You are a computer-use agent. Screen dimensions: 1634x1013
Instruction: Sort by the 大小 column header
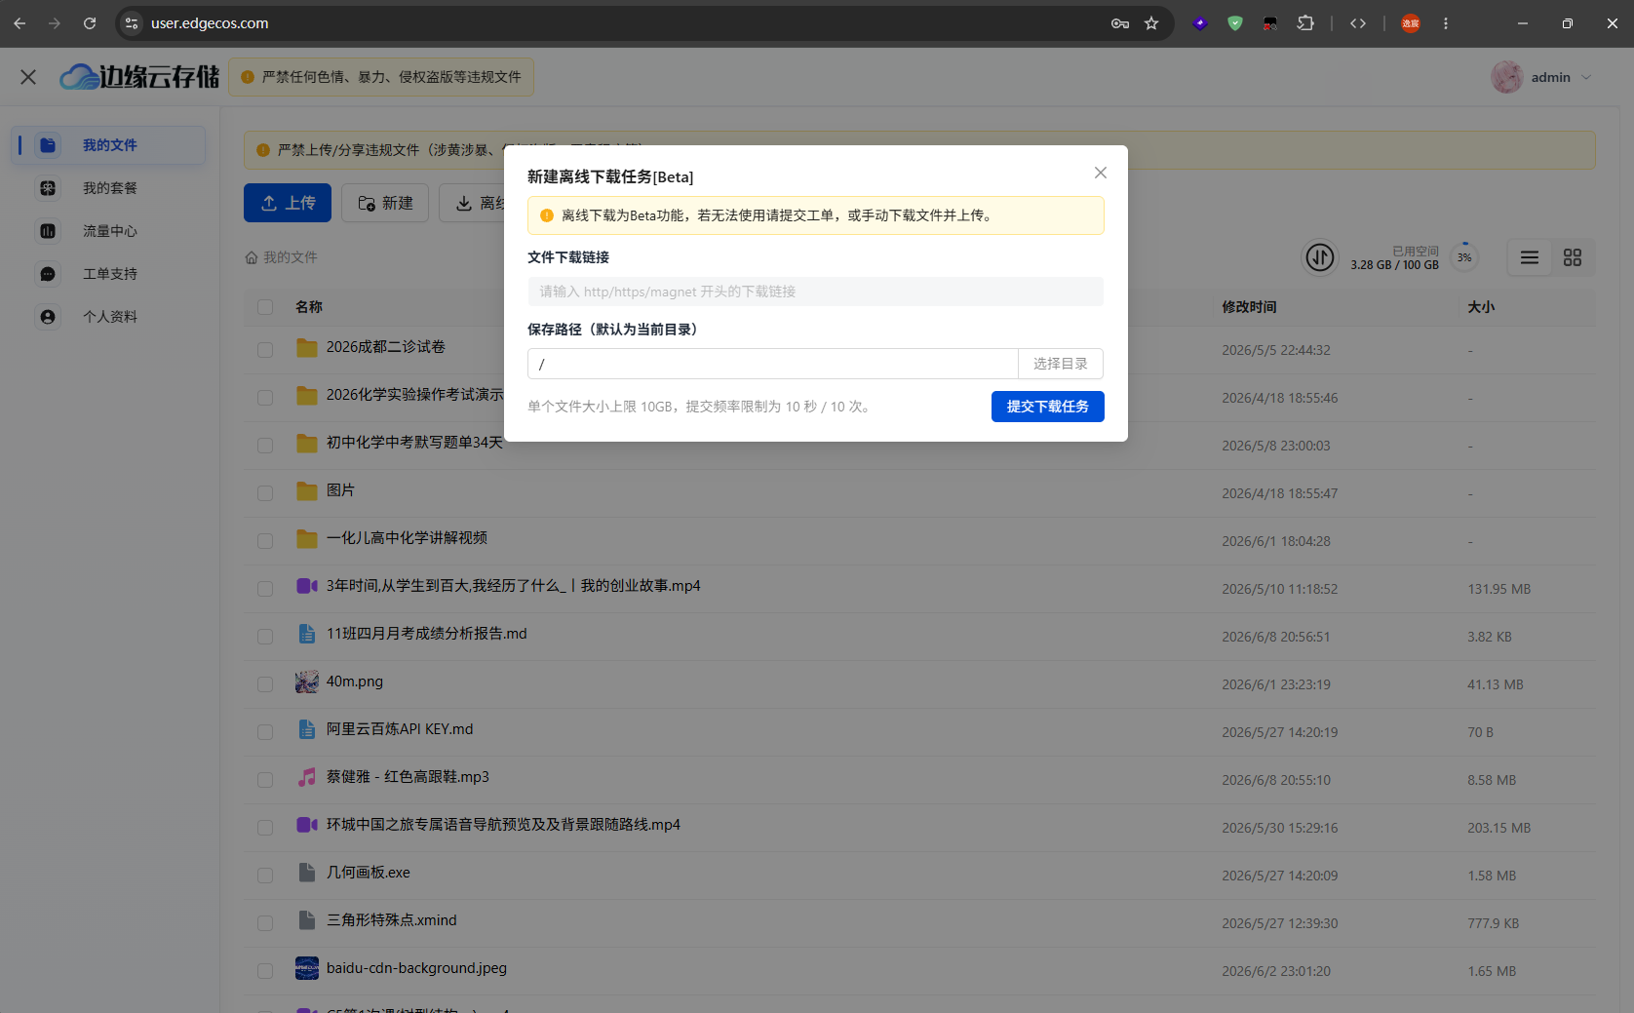(x=1481, y=307)
